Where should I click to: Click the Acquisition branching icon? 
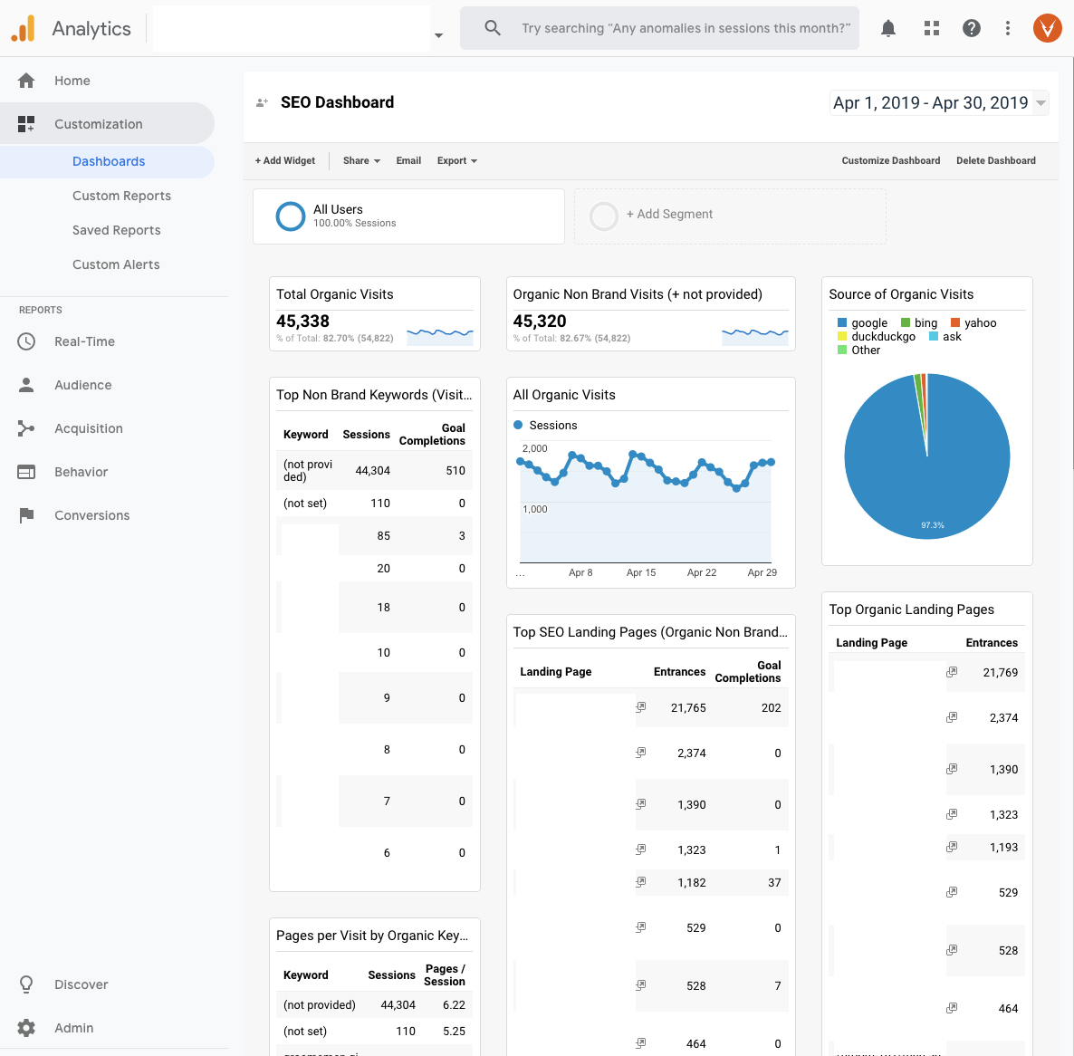coord(26,428)
